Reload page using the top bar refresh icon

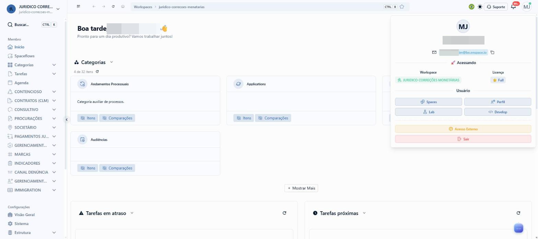[113, 7]
